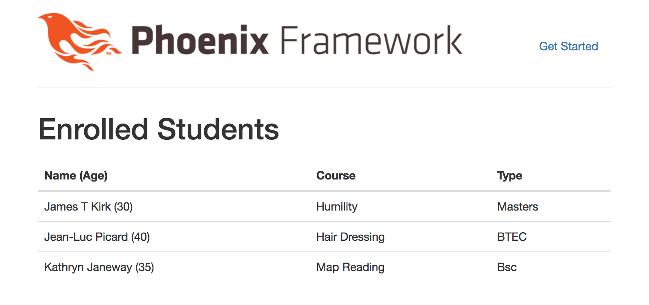Click the Bsc type cell
This screenshot has width=649, height=305.
click(507, 267)
